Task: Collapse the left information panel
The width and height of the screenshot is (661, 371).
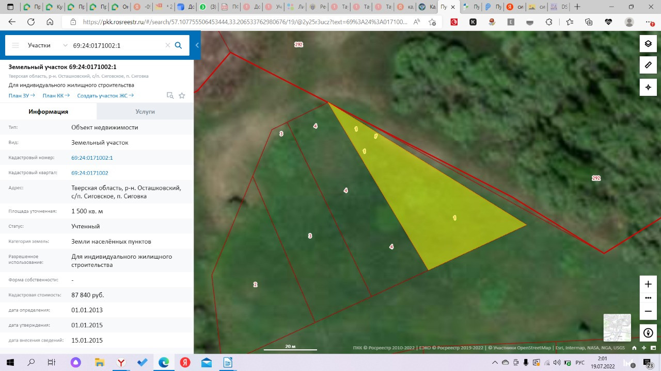Action: 197,45
